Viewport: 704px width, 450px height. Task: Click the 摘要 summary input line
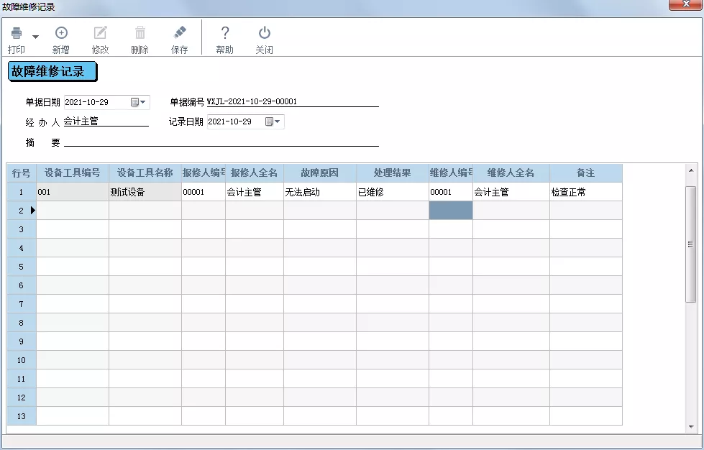point(221,142)
